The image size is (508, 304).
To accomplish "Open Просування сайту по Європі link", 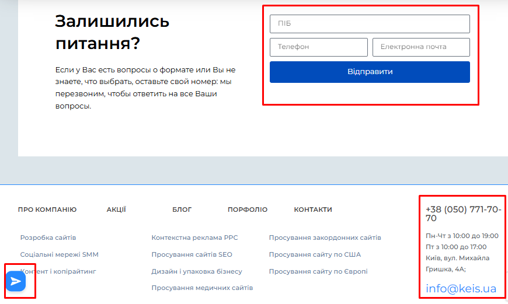I will 318,271.
